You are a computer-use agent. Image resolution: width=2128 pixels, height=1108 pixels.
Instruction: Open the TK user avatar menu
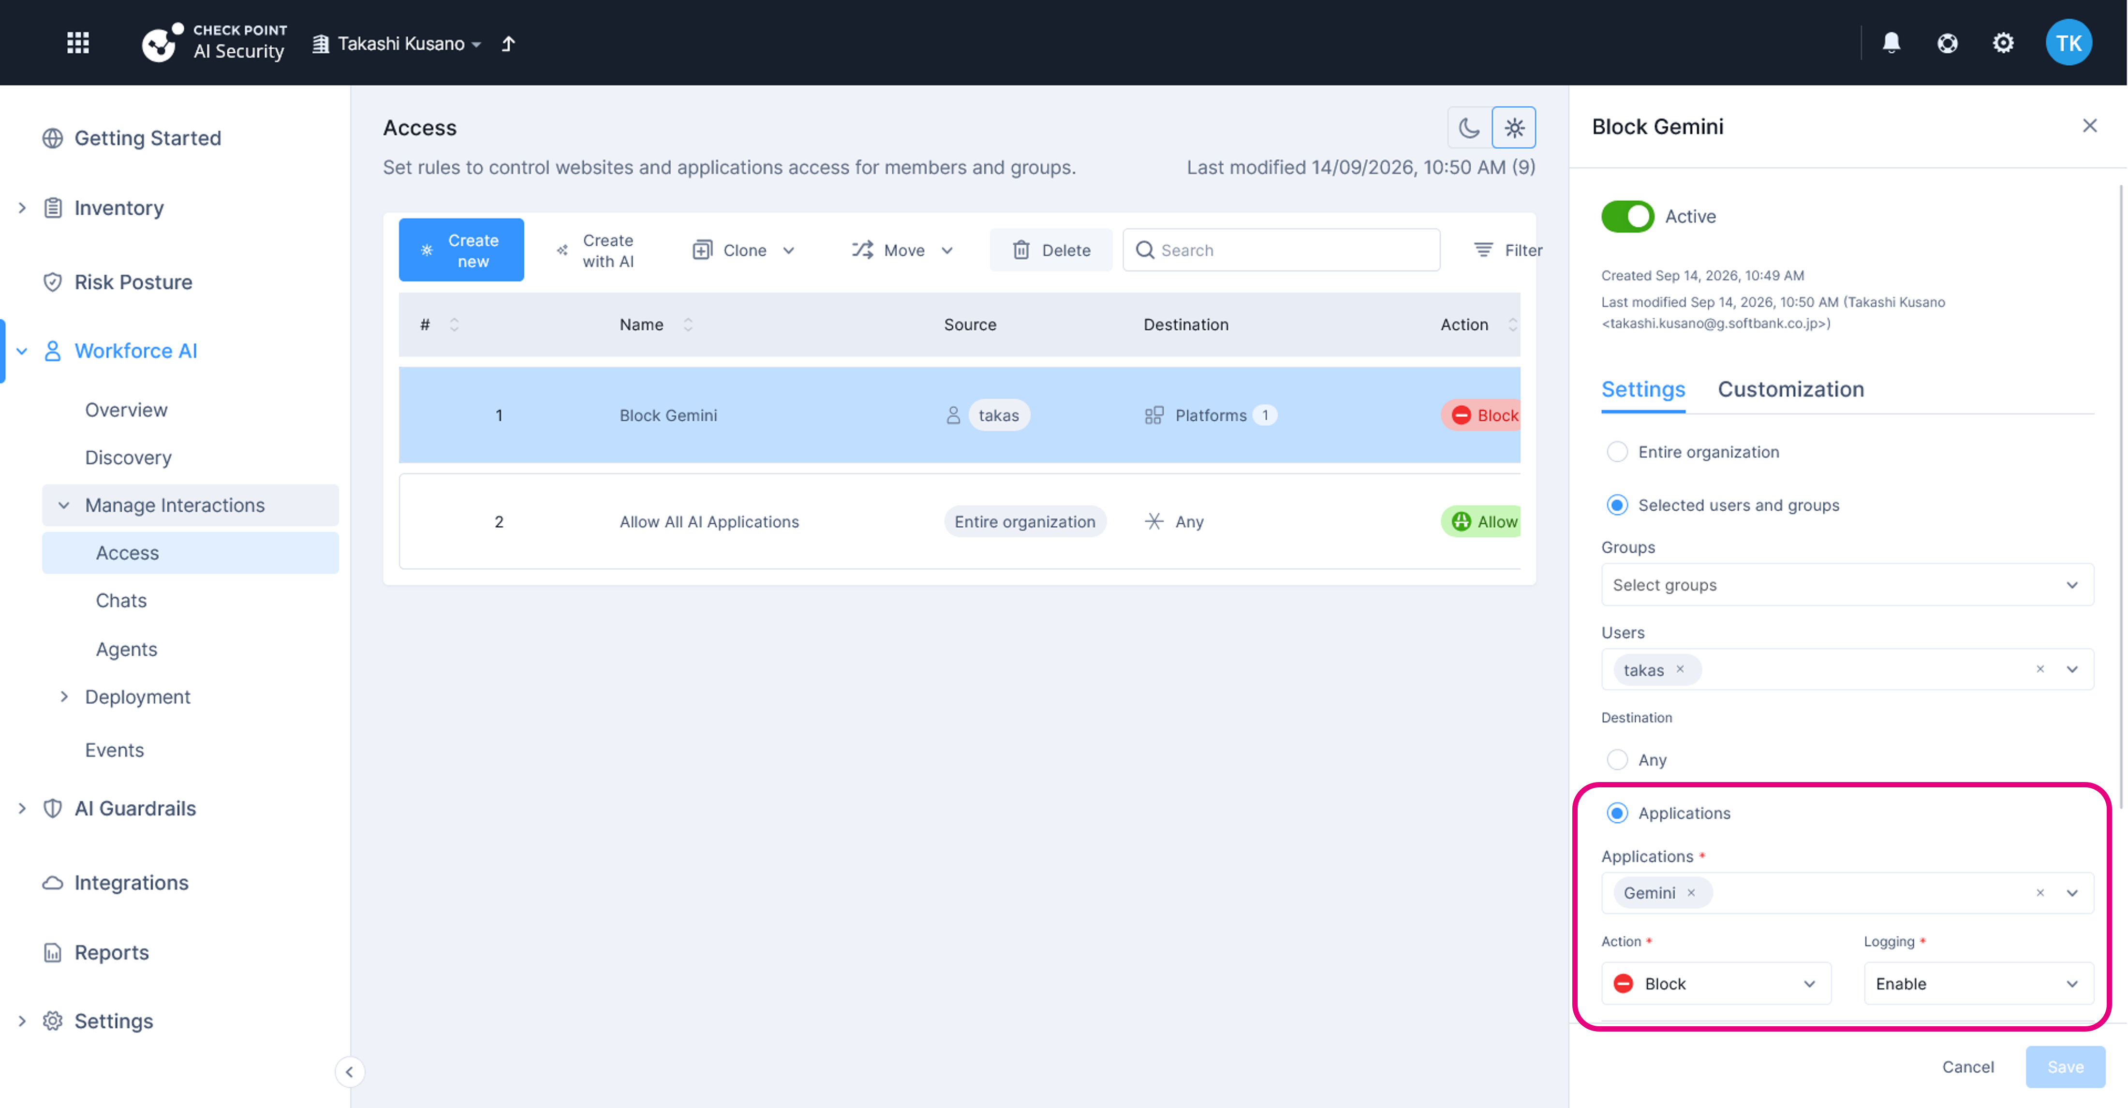[x=2069, y=43]
